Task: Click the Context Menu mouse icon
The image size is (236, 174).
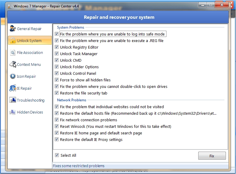Action: coord(13,64)
